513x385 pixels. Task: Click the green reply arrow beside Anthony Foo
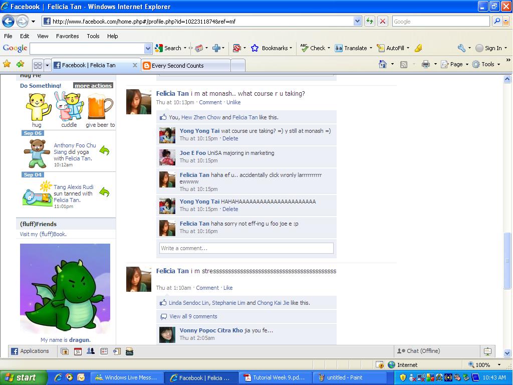(104, 150)
